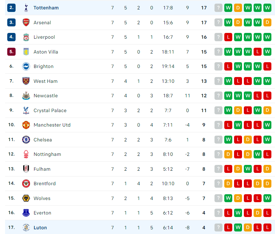Click the position 5 maroon rank badge
The image size is (275, 234).
pos(11,52)
